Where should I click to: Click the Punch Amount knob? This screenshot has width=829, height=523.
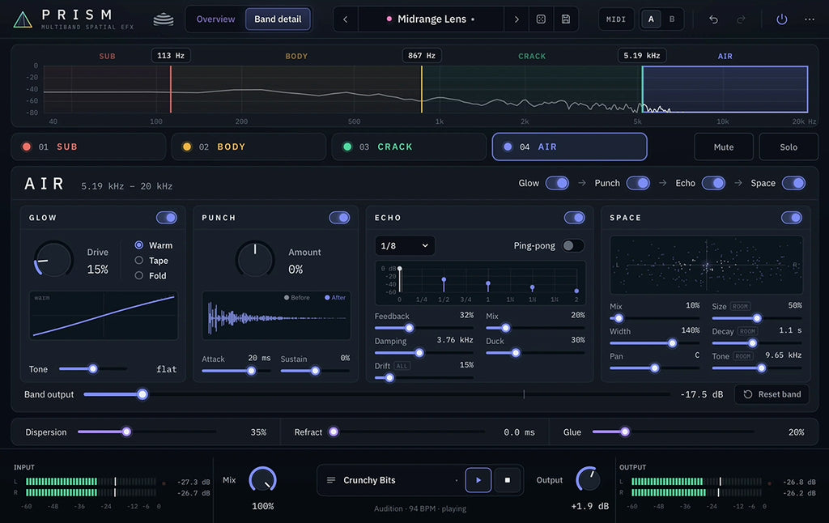(255, 259)
